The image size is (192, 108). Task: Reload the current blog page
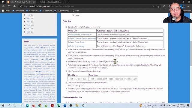[x=9, y=6]
